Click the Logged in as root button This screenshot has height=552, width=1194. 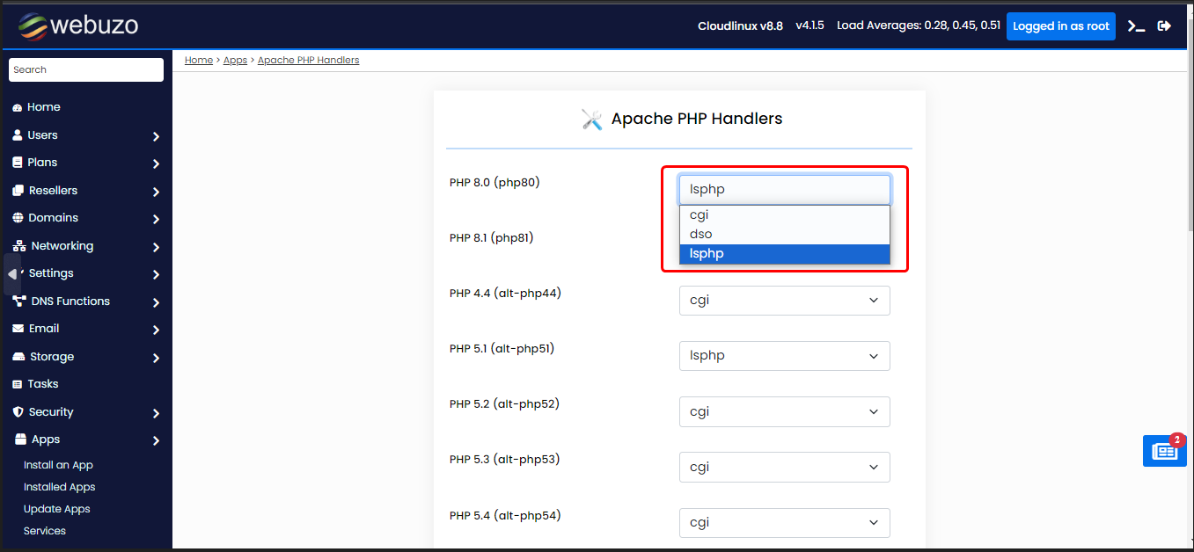coord(1060,26)
